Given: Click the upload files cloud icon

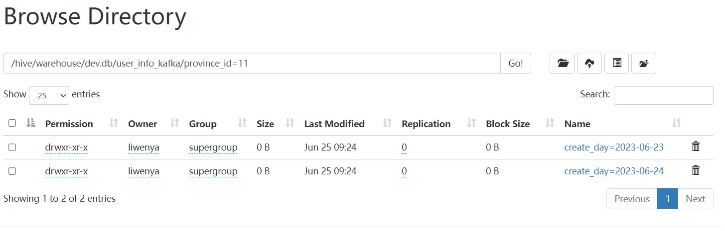Looking at the screenshot, I should point(589,63).
